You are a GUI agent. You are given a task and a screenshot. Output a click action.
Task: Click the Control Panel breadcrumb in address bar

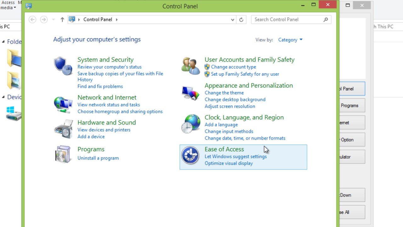[x=98, y=20]
